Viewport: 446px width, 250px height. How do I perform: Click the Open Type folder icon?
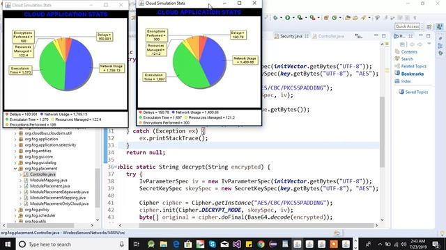[348, 17]
